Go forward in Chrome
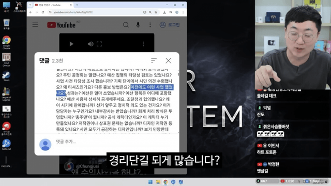This screenshot has height=186, width=331. pyautogui.click(x=37, y=12)
